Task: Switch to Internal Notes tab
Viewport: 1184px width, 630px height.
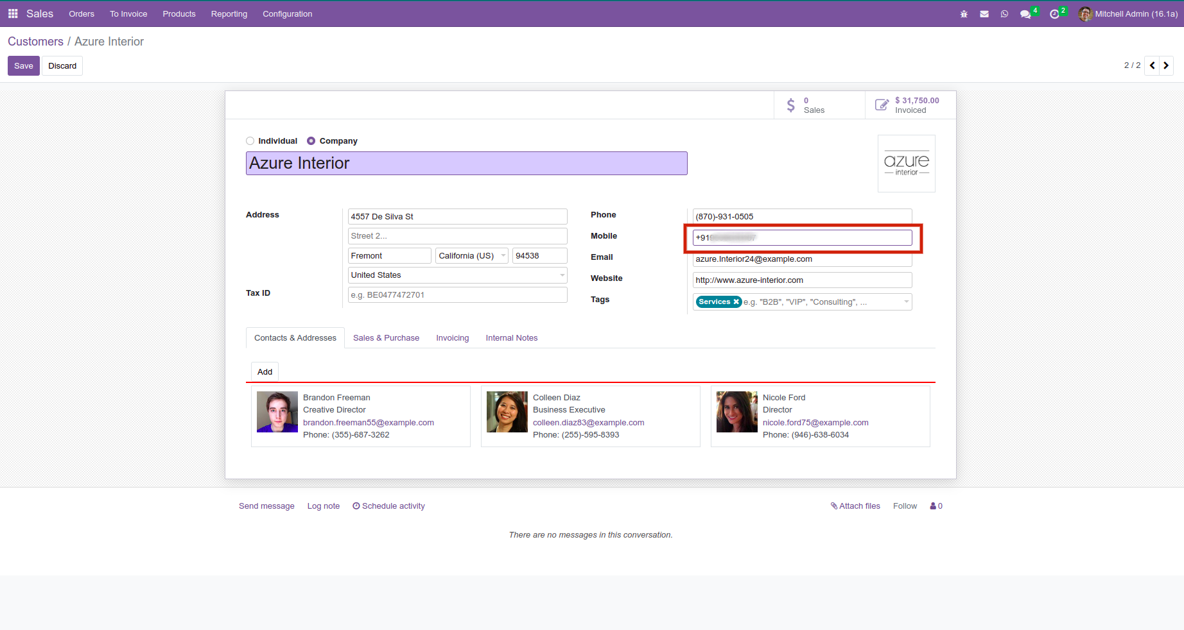Action: tap(512, 338)
